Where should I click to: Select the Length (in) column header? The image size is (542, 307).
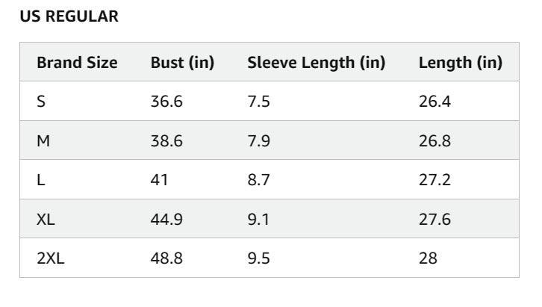460,63
